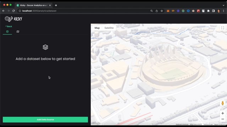The height and width of the screenshot is (127, 227).
Task: Click the Street View pegman icon
Action: click(223, 103)
